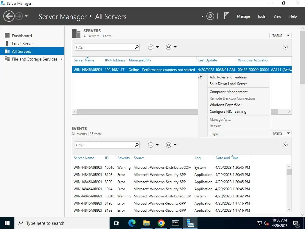The height and width of the screenshot is (229, 305).
Task: Select event 10016 at 1:20:42 PM
Action: click(x=179, y=196)
